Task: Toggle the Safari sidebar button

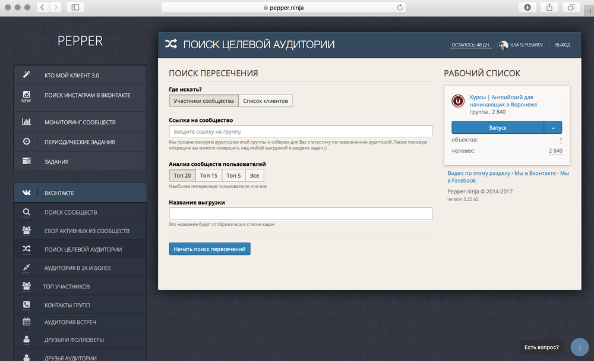Action: 75,7
